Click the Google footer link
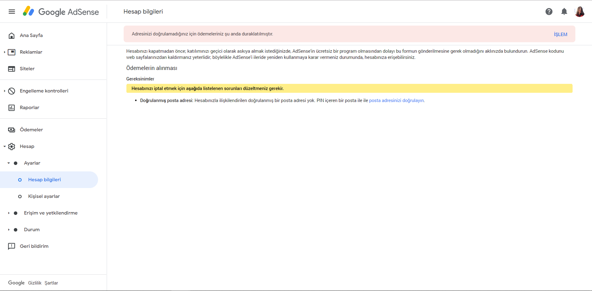Image resolution: width=592 pixels, height=291 pixels. click(x=16, y=283)
